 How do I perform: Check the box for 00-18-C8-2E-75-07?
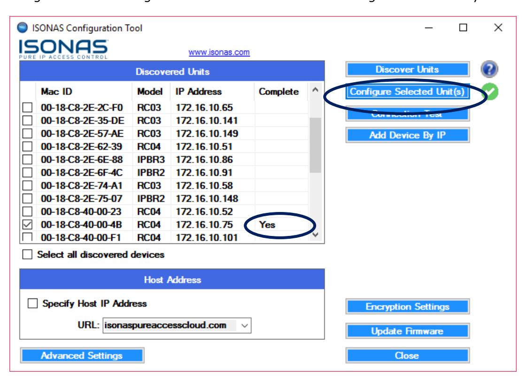27,198
